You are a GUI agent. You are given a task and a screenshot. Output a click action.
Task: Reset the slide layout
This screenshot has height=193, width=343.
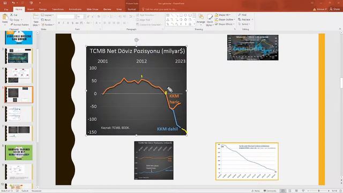[x=46, y=20]
